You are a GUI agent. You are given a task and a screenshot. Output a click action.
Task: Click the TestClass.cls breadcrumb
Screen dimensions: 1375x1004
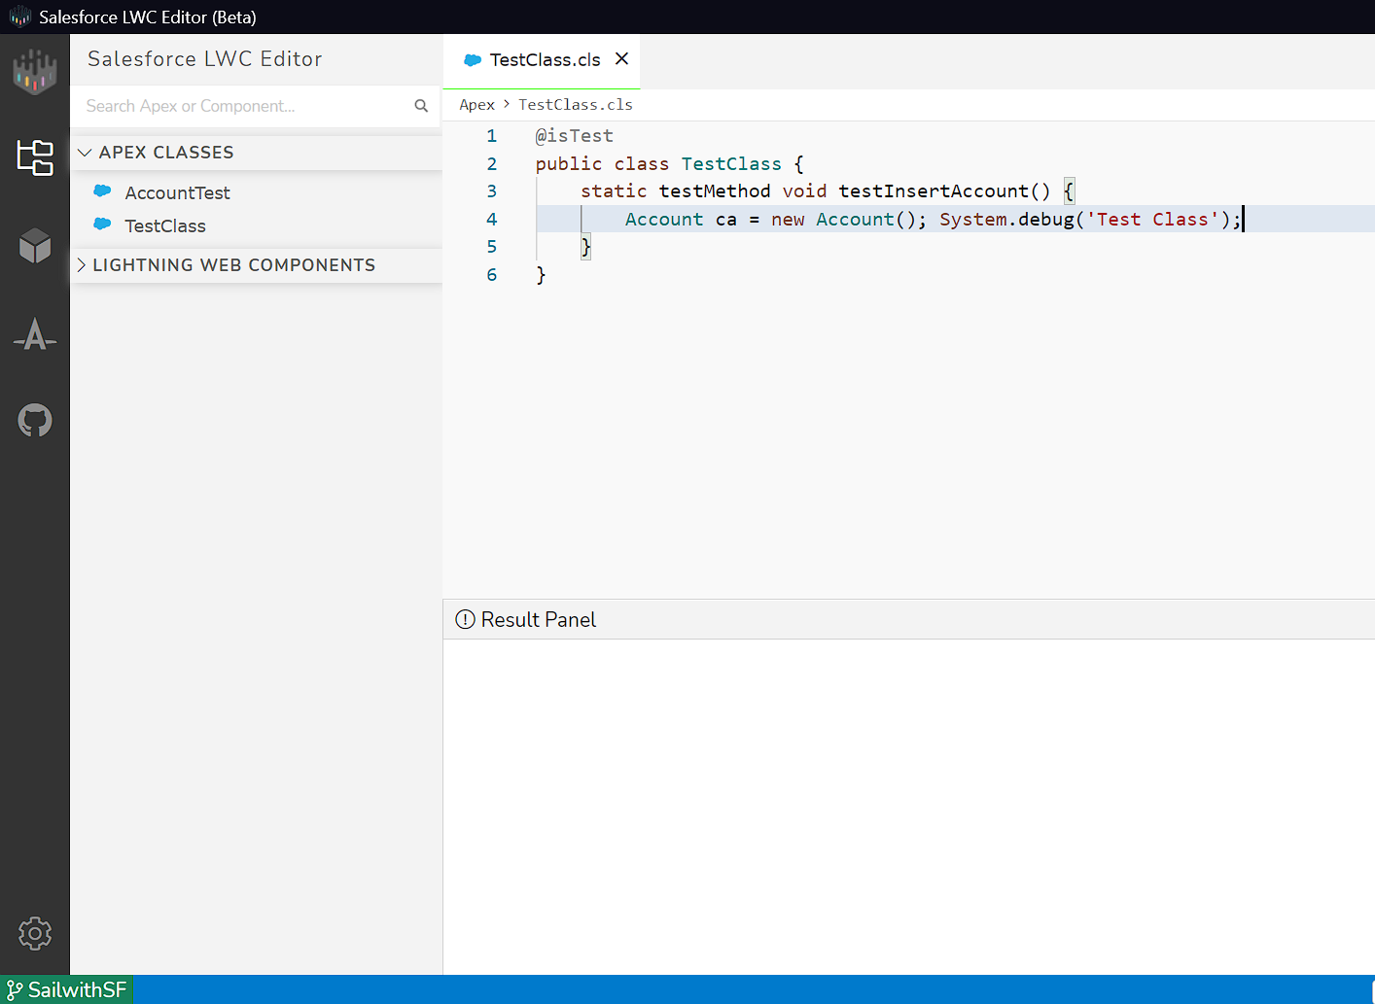tap(575, 105)
